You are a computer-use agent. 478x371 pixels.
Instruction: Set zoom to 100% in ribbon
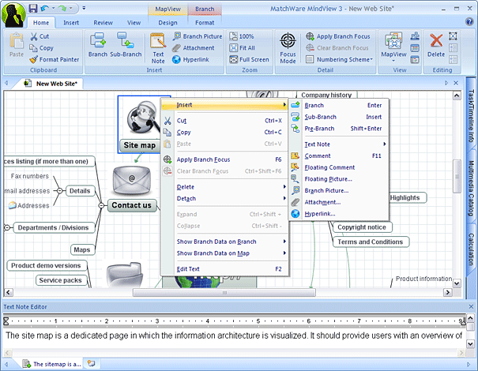[x=242, y=36]
